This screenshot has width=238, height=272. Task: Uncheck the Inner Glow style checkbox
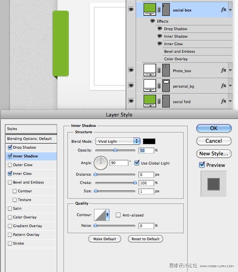point(10,174)
